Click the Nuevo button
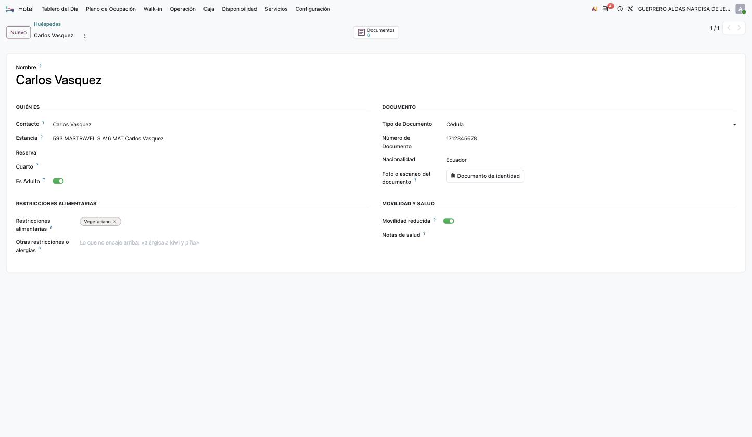752x437 pixels. (18, 32)
